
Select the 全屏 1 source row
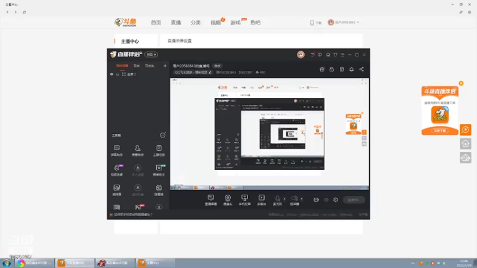click(x=138, y=74)
